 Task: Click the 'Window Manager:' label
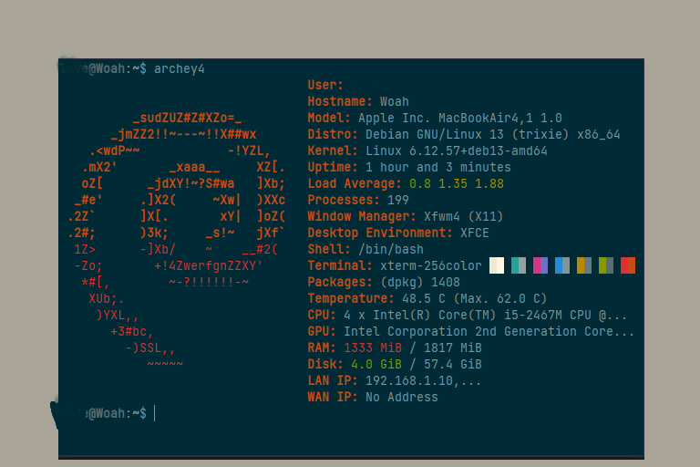click(x=362, y=217)
